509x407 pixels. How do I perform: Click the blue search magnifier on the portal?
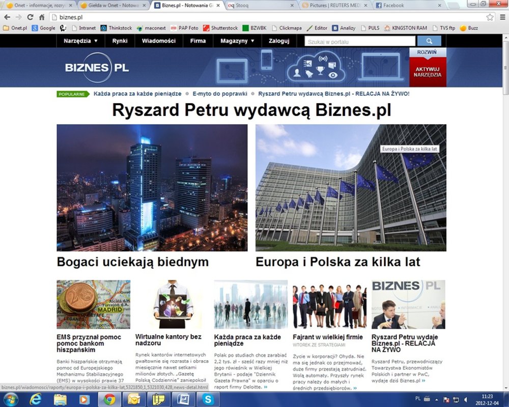point(429,41)
